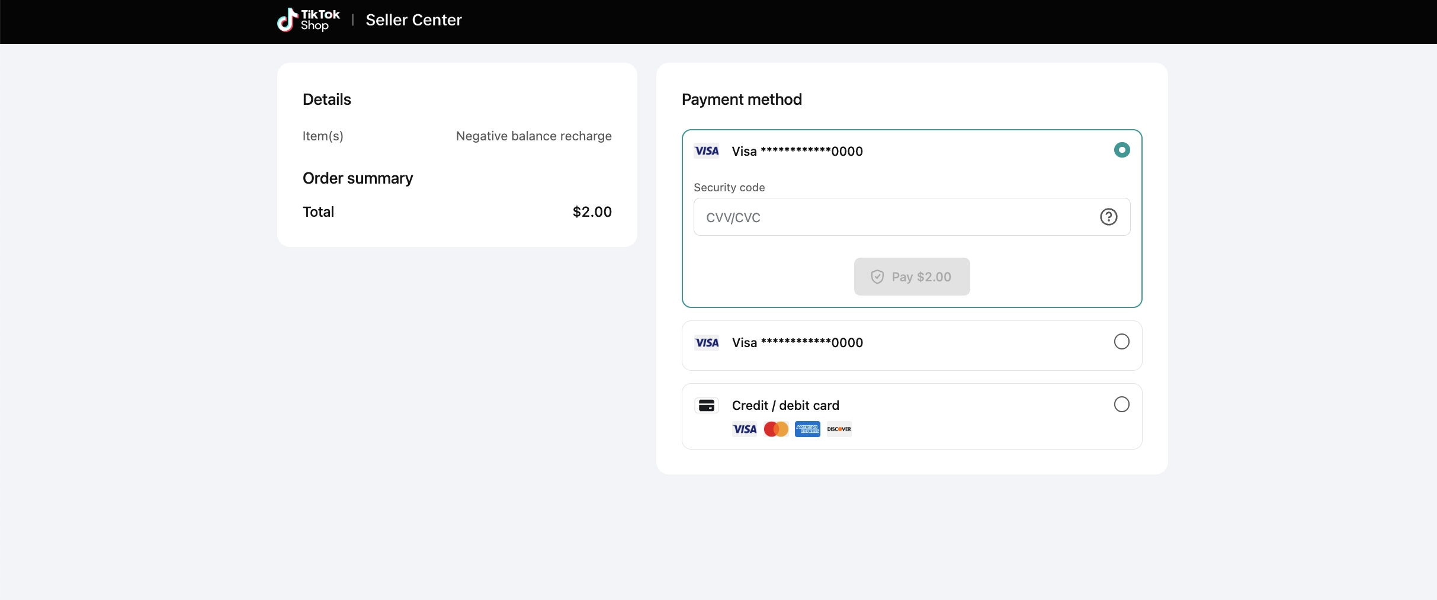Click the small Visa logo under Credit / debit card

click(745, 429)
